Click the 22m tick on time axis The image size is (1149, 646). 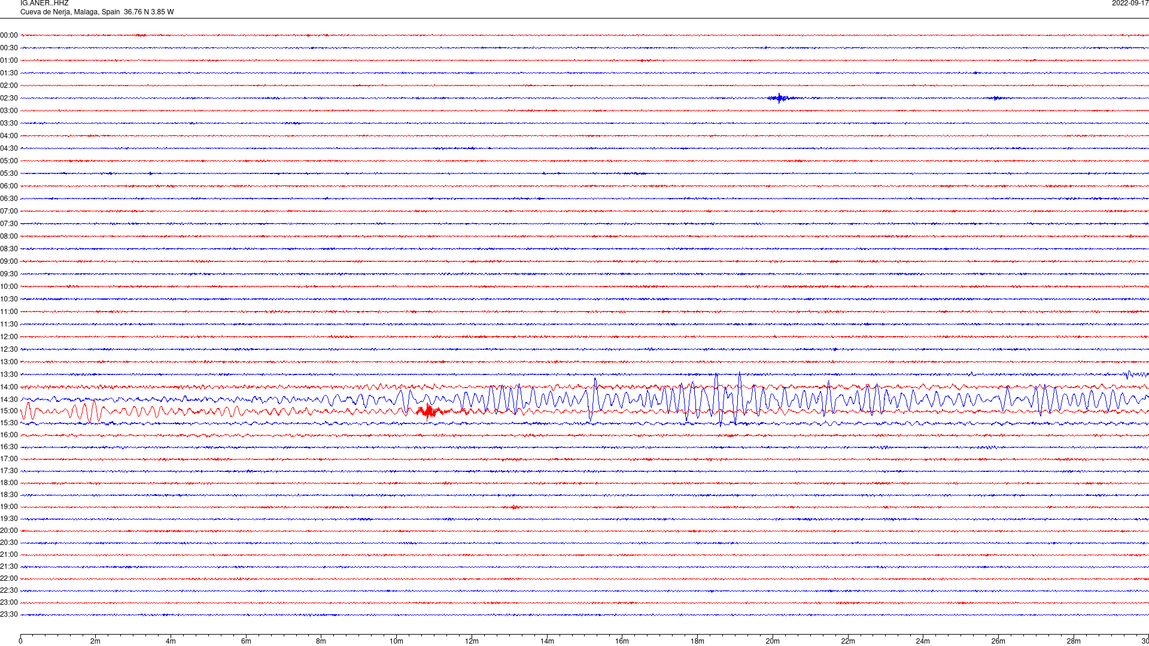[848, 641]
